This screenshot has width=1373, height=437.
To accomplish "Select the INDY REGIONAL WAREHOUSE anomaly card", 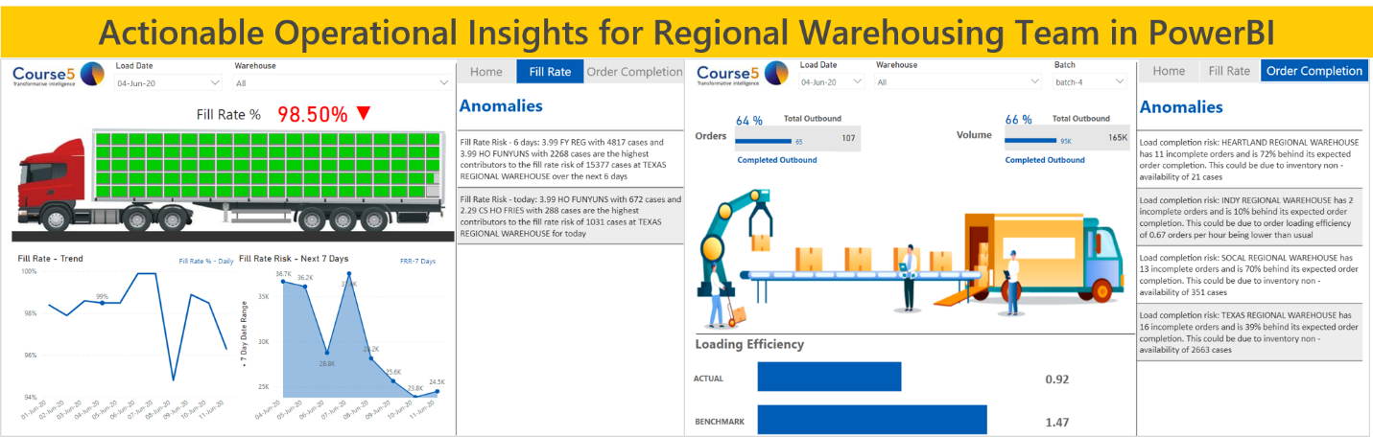I will point(1249,217).
